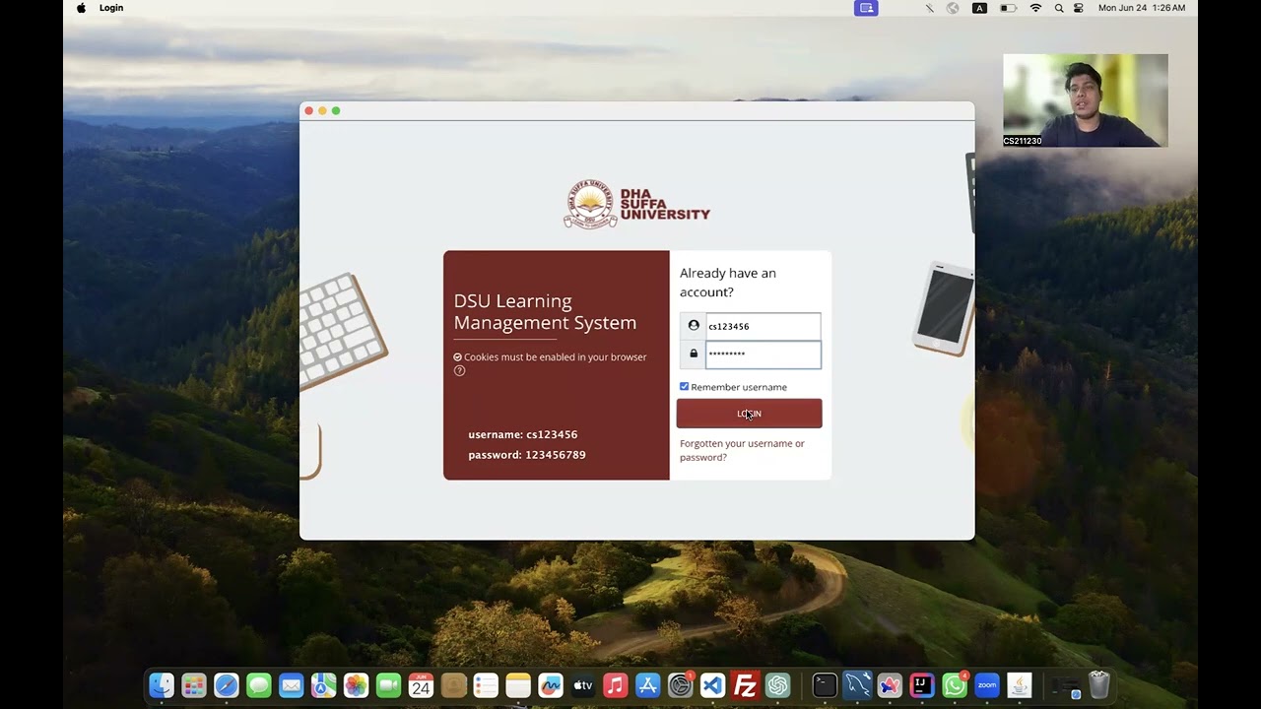Open ChatGPT from the dock
1261x709 pixels.
coord(778,685)
